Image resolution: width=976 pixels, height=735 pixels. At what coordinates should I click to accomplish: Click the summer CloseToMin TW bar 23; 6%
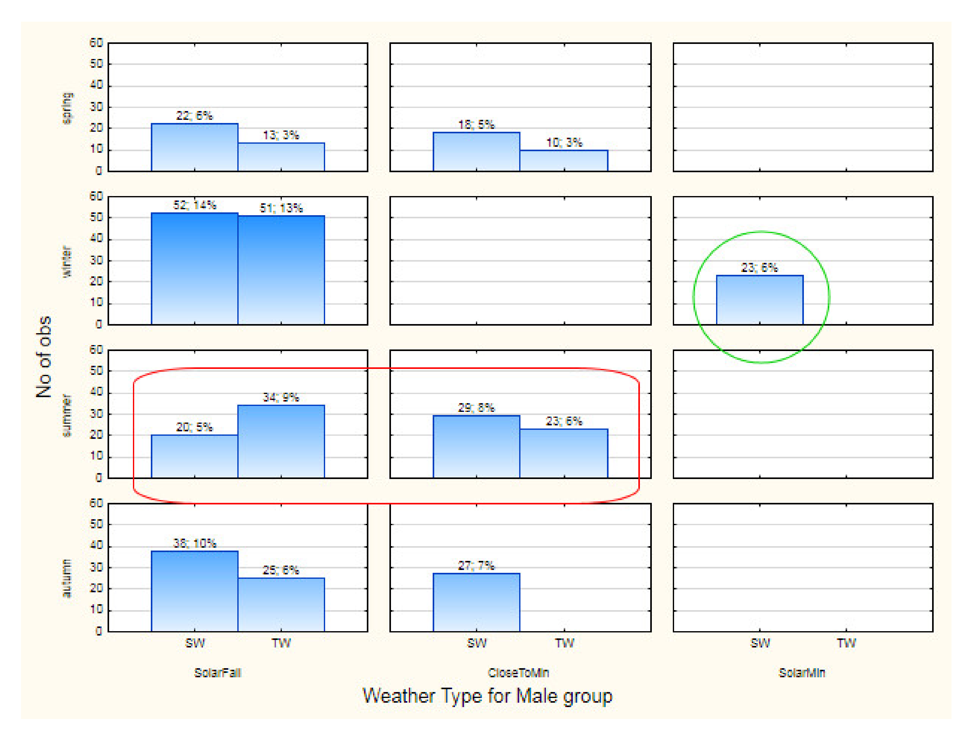click(x=563, y=453)
